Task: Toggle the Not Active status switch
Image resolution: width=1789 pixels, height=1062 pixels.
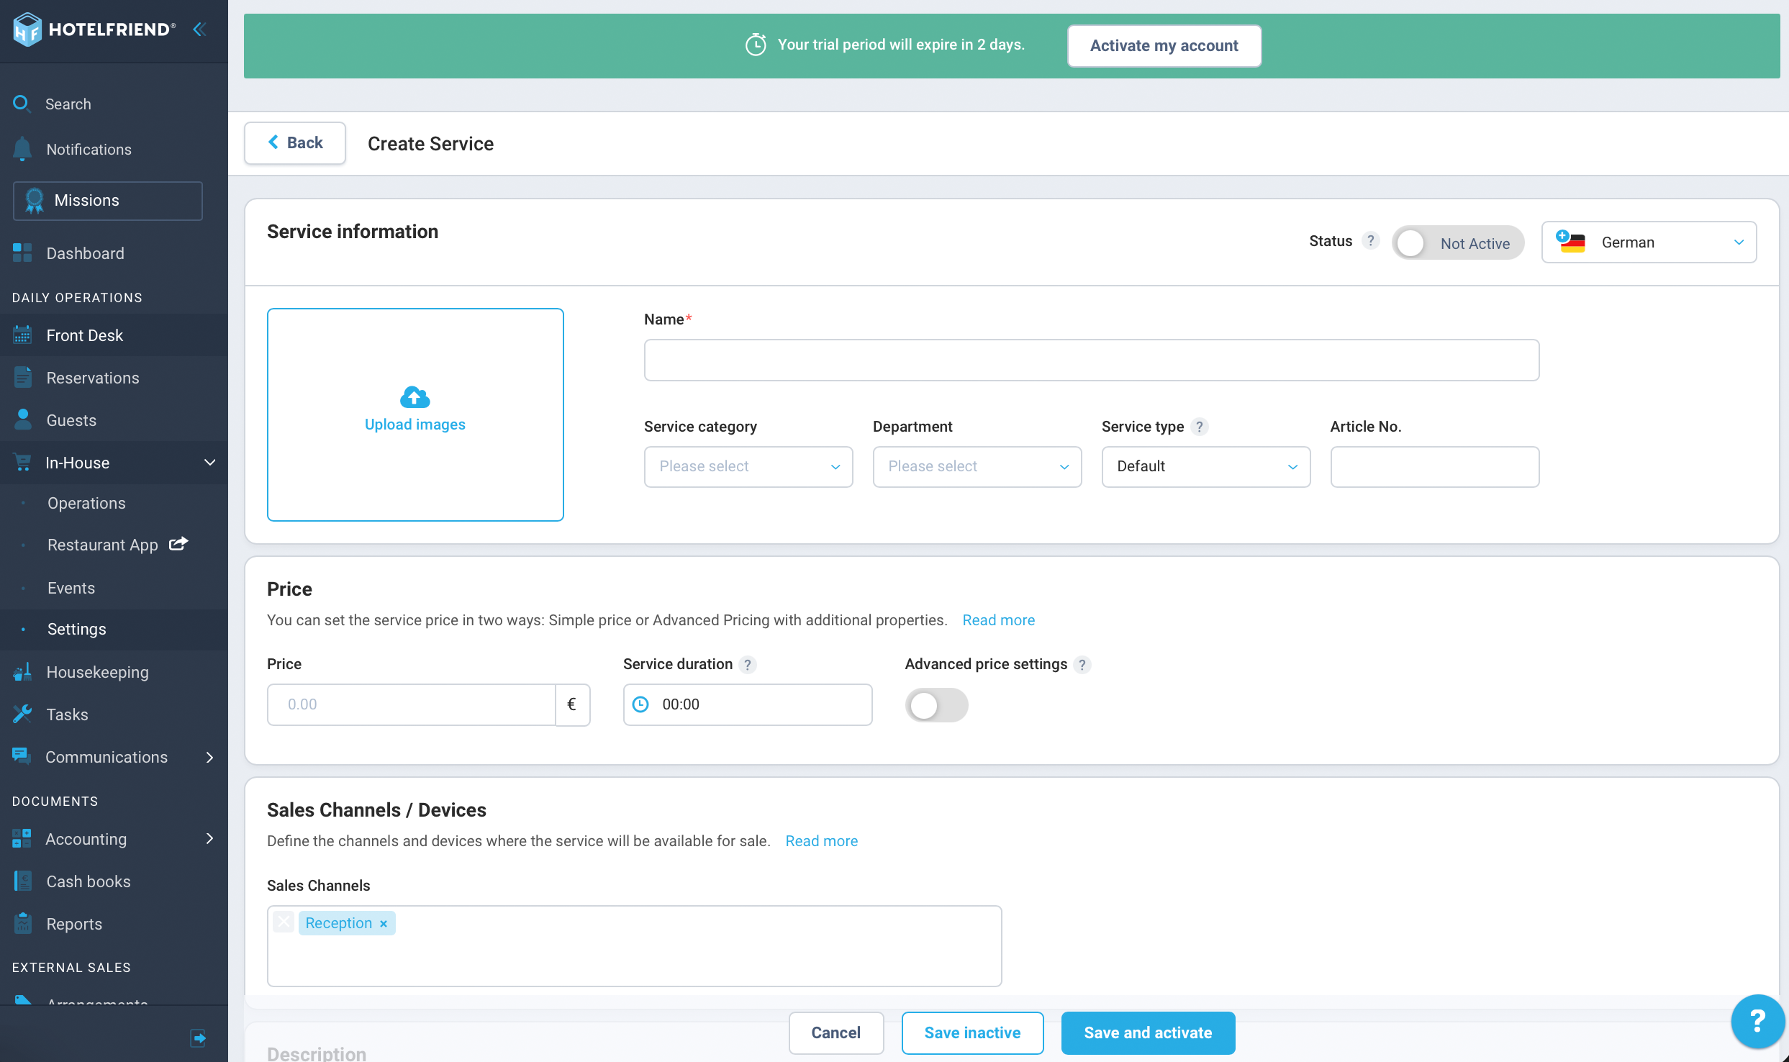Action: [1458, 243]
